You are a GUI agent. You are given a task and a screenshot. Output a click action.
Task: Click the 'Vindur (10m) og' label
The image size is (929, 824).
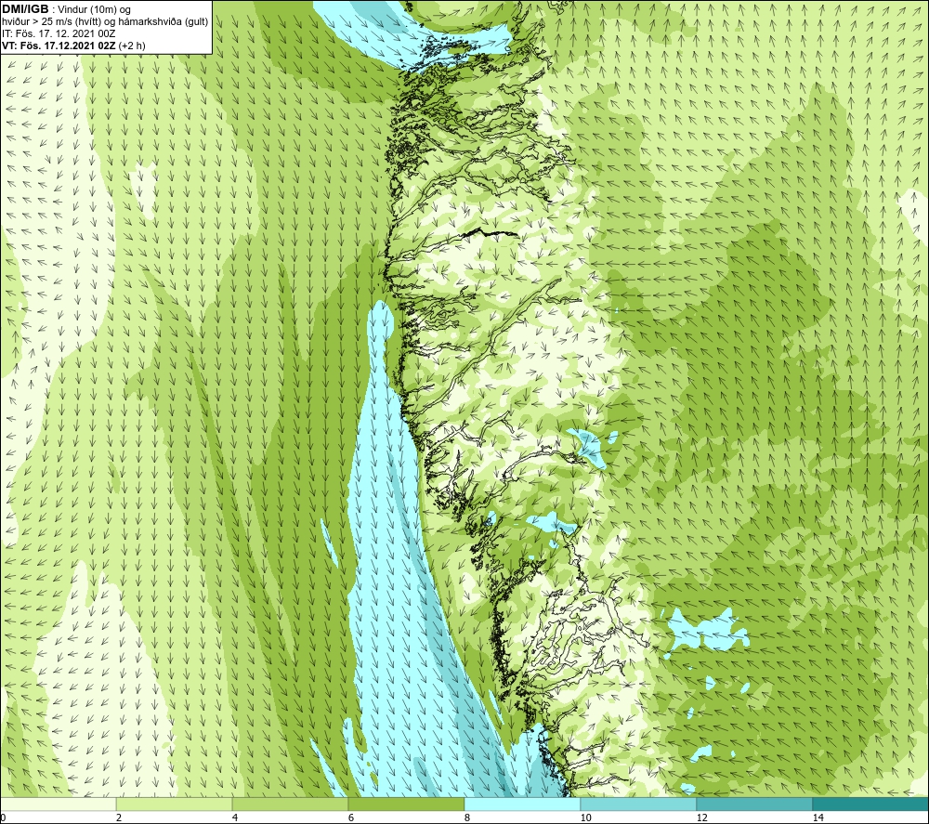[94, 9]
